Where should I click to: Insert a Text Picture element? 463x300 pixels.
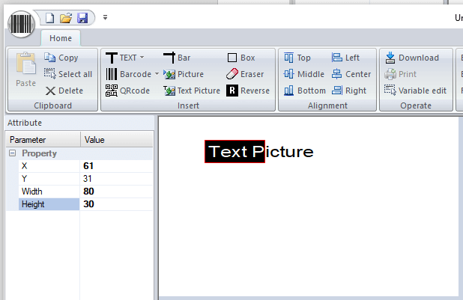[x=192, y=91]
